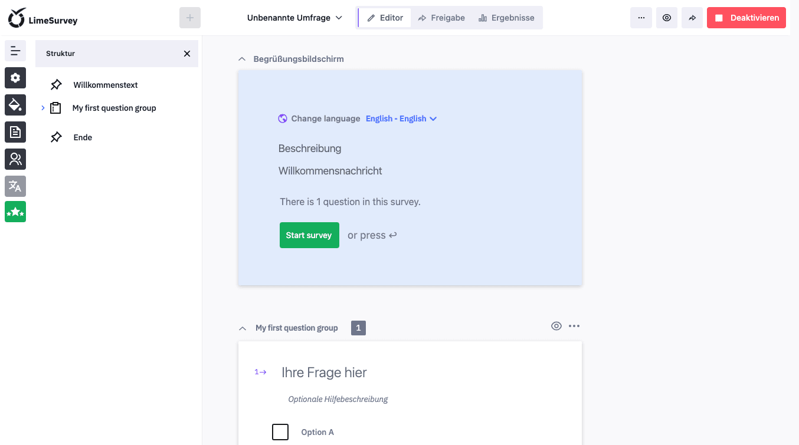Switch to the Freigabe tab
The image size is (799, 445).
[x=441, y=18]
